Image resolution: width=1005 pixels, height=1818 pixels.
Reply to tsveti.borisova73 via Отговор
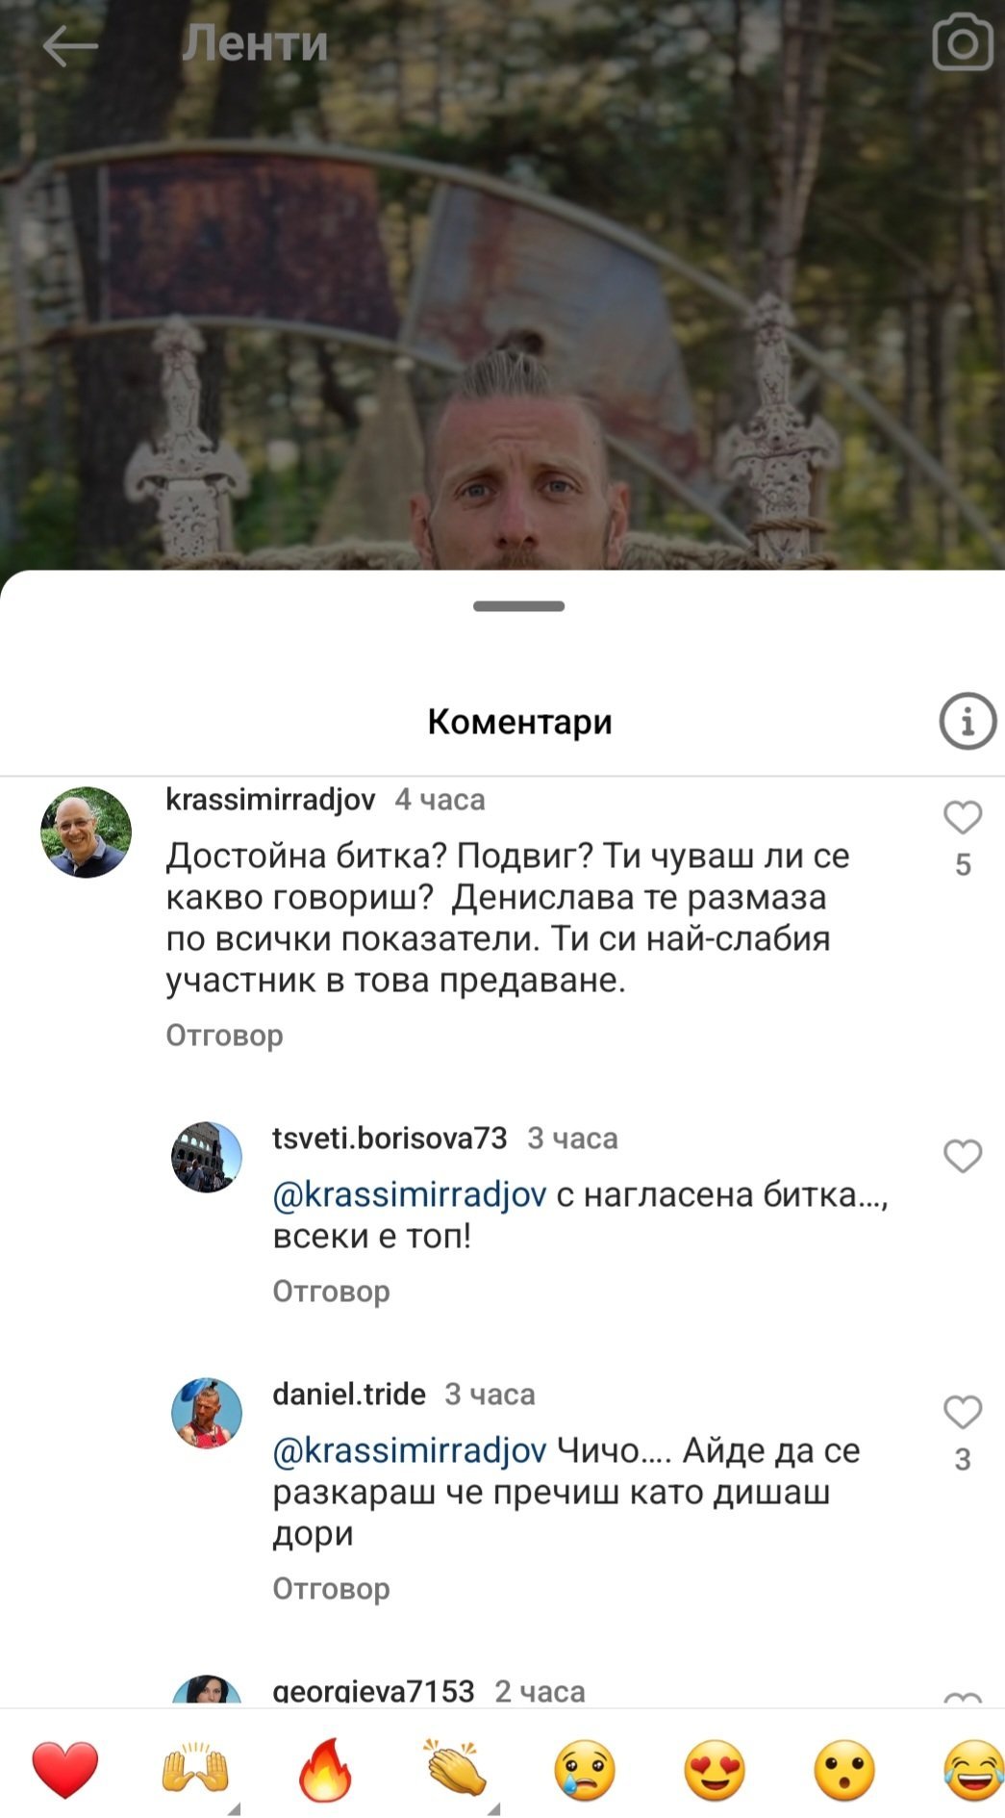tap(331, 1292)
